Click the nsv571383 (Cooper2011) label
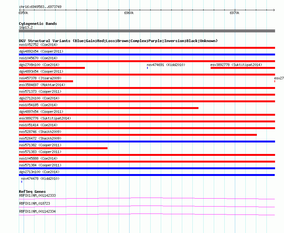Screen dimensions: 284x233 tap(40, 152)
